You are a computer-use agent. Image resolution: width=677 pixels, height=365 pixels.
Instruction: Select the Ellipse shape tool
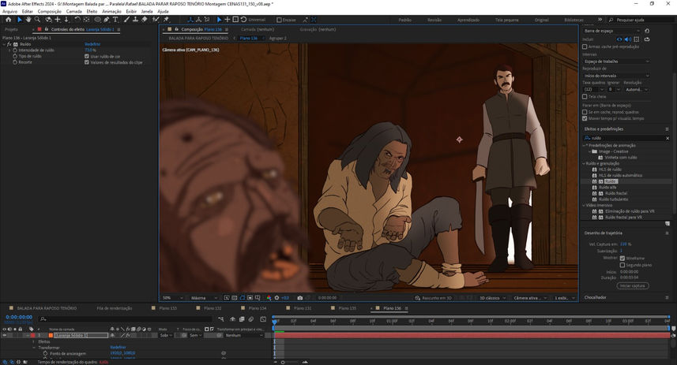(x=98, y=20)
